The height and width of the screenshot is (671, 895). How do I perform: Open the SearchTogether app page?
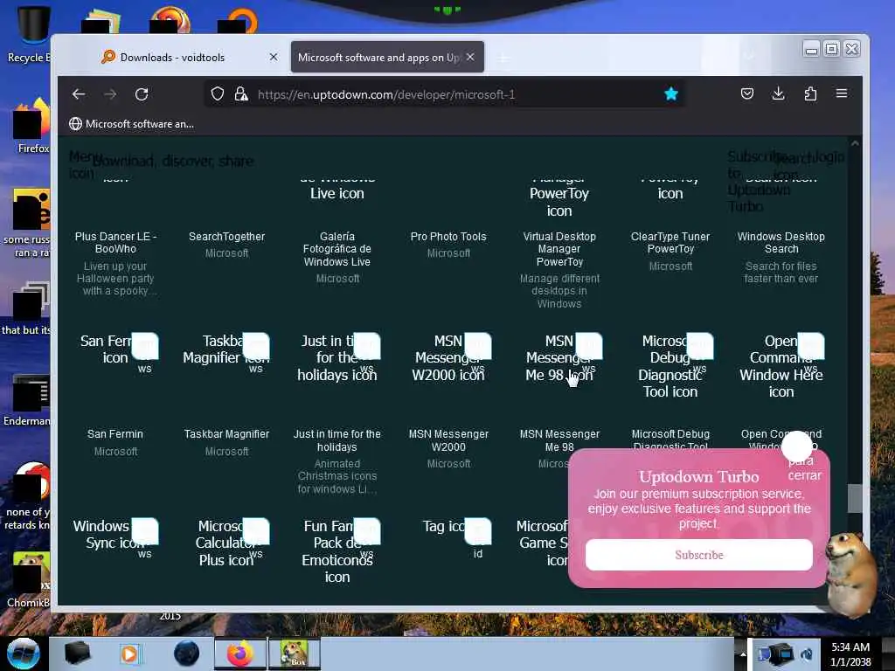click(x=226, y=236)
